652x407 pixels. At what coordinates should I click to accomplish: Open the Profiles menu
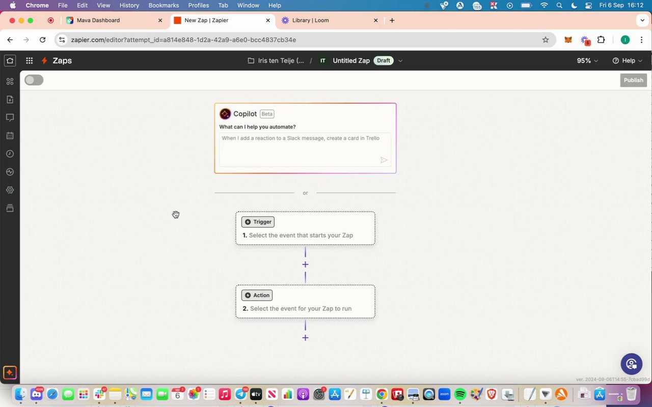tap(199, 5)
